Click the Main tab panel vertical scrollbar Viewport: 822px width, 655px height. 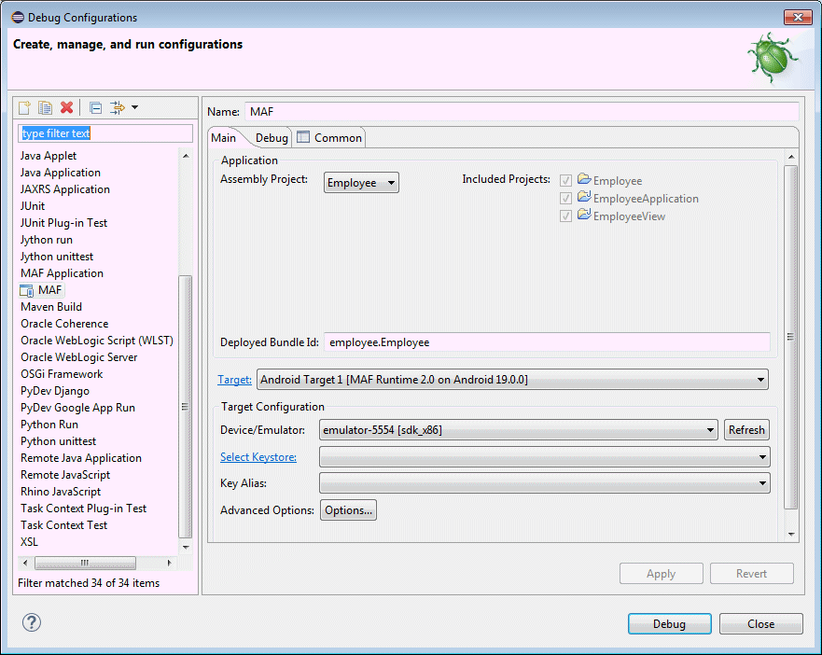pos(790,337)
